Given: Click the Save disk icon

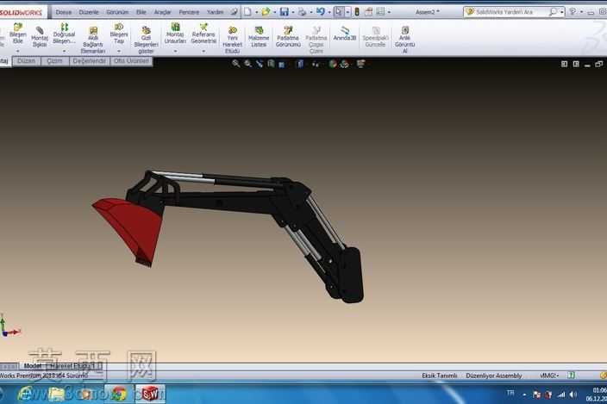Looking at the screenshot, I should click(285, 12).
